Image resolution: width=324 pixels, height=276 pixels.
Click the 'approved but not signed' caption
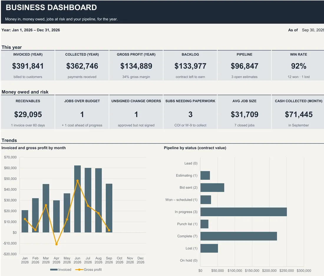136,125
